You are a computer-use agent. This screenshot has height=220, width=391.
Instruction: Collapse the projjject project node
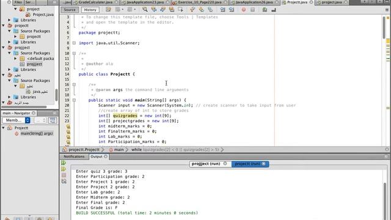point(4,48)
